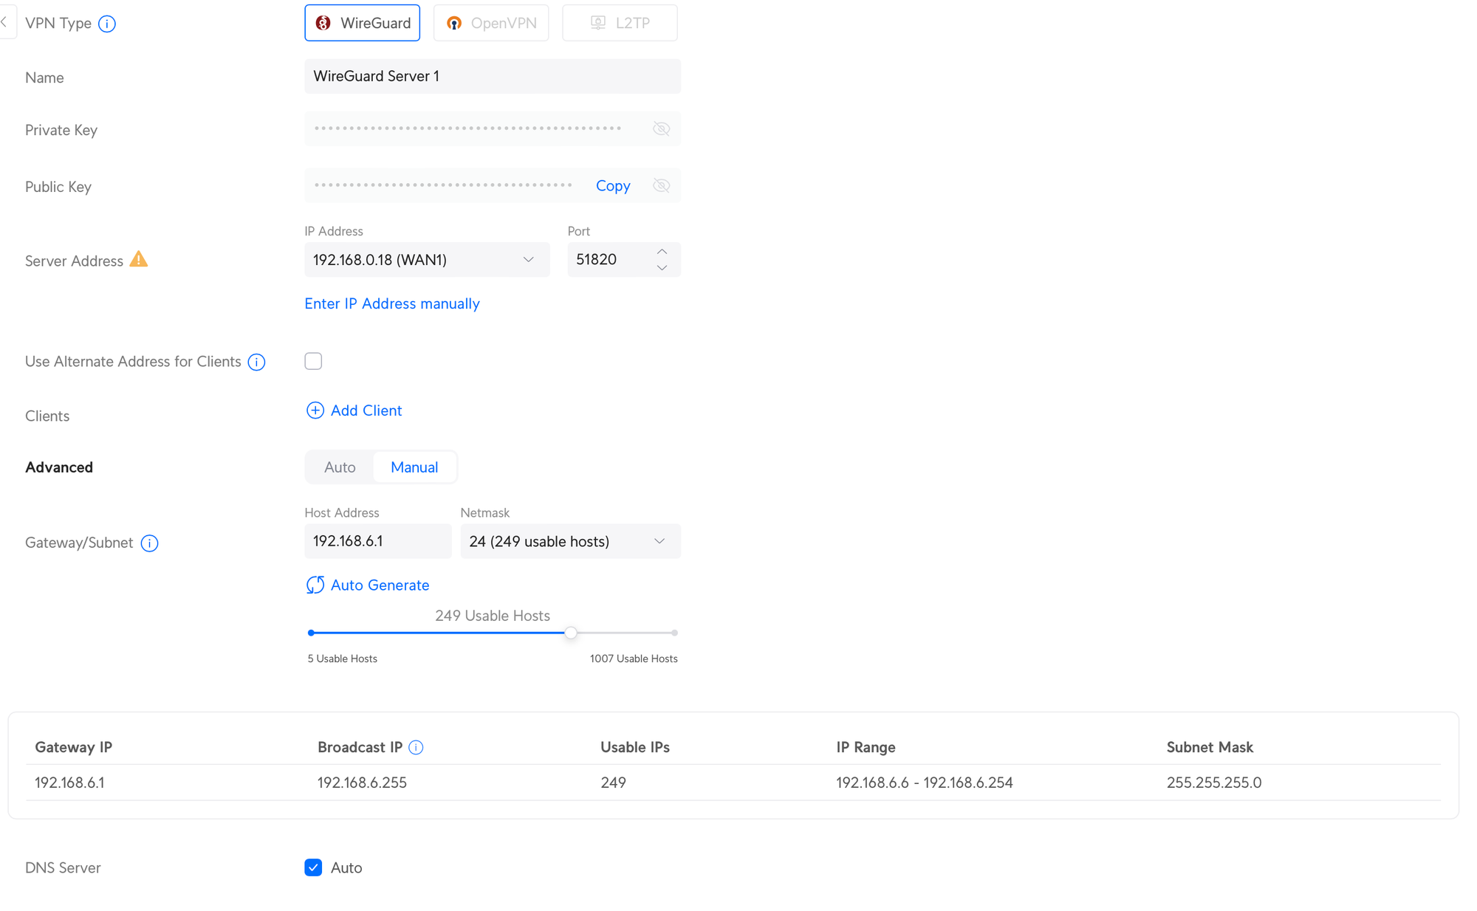Image resolution: width=1477 pixels, height=911 pixels.
Task: Reveal the Private Key with eye icon
Action: pos(661,129)
